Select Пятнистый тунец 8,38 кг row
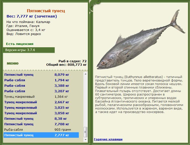Viewport: 190px width, 145px height. pos(41,118)
